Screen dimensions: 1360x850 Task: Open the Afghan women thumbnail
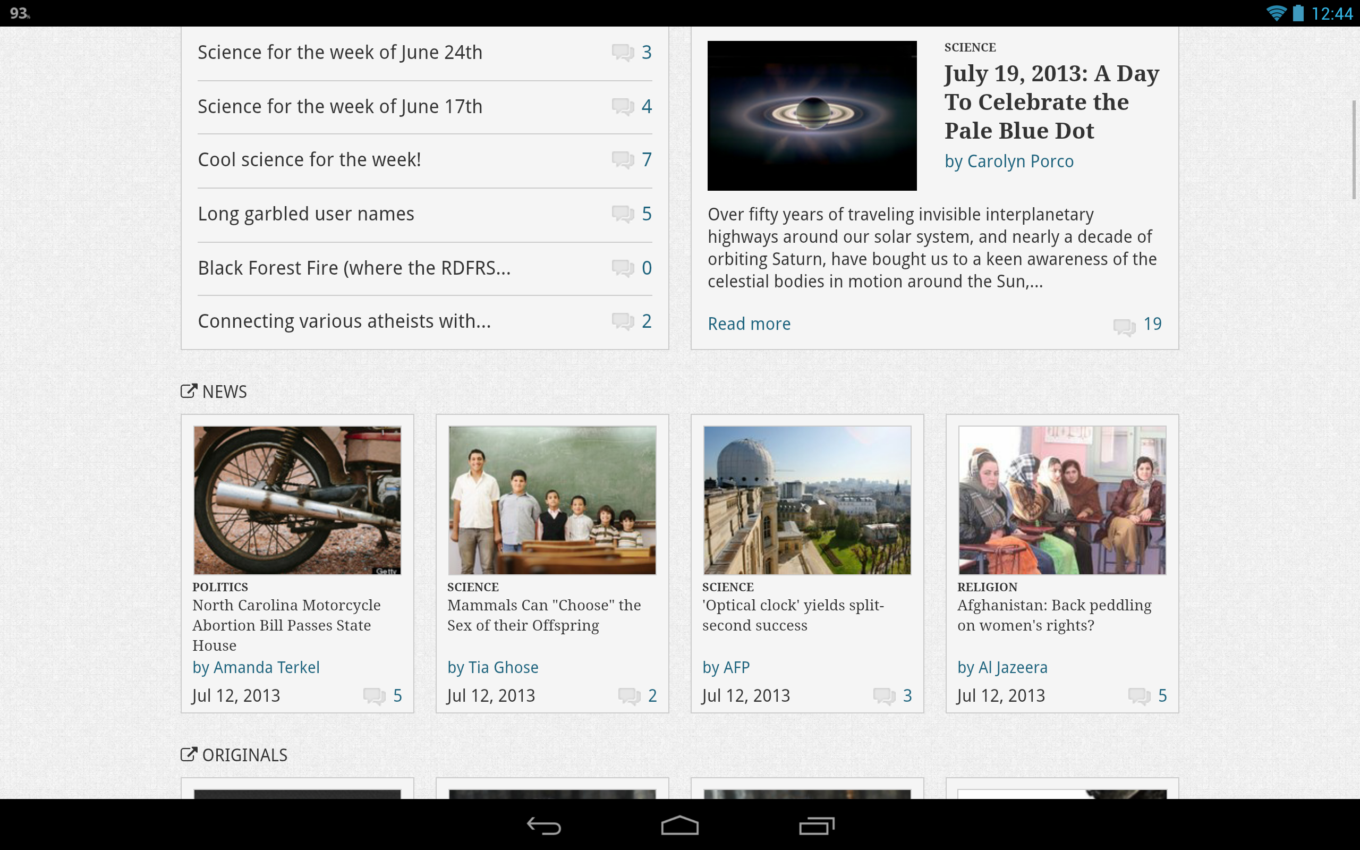1062,500
